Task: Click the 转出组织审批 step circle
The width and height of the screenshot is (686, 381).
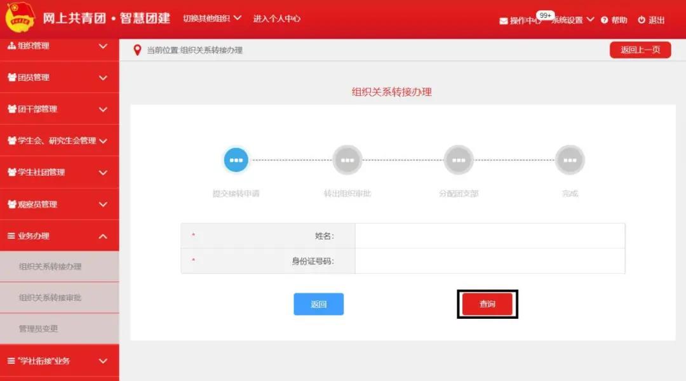Action: [x=347, y=160]
